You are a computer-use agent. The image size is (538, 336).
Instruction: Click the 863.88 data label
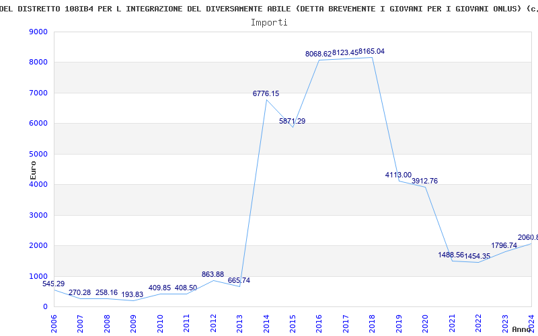coord(213,274)
